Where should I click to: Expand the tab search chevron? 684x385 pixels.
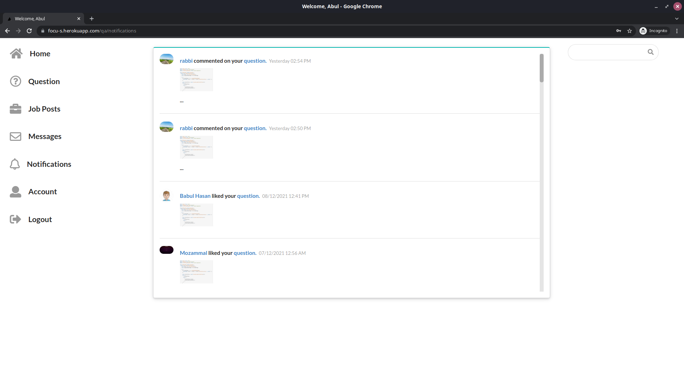(677, 19)
